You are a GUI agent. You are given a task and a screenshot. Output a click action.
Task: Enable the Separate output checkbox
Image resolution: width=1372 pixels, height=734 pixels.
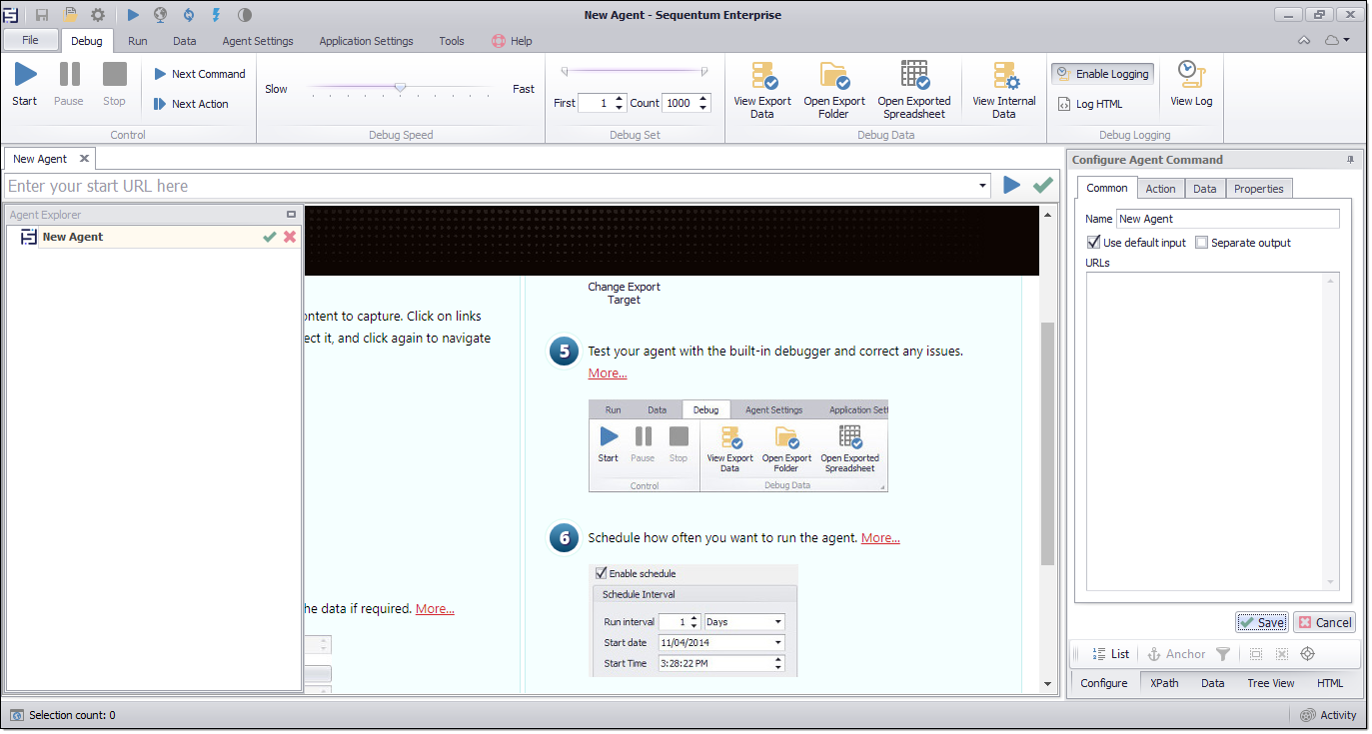click(x=1202, y=243)
